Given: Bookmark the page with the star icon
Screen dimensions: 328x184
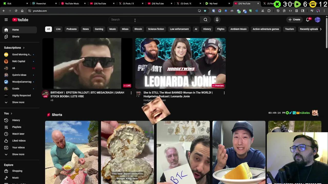Looking at the screenshot, I should 205,11.
